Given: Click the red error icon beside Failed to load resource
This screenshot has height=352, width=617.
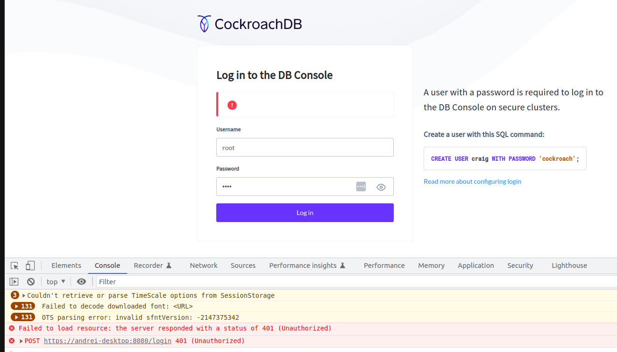Looking at the screenshot, I should pos(12,328).
